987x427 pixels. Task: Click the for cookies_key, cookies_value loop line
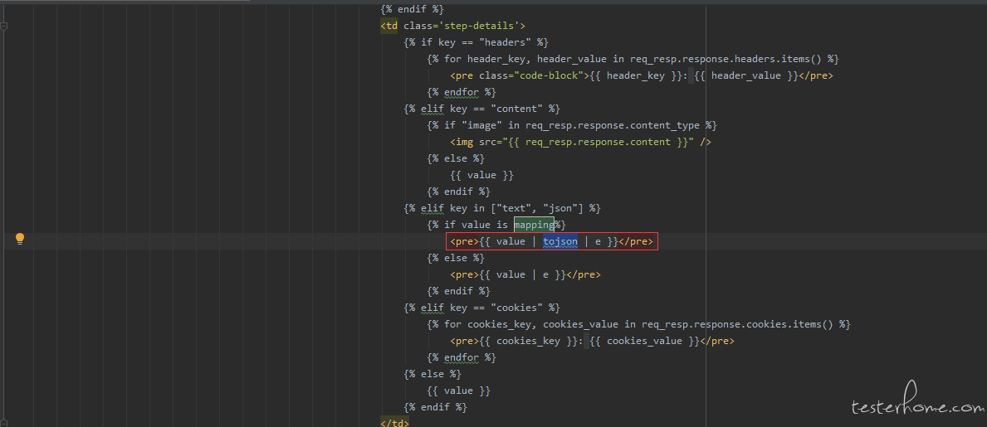[638, 324]
